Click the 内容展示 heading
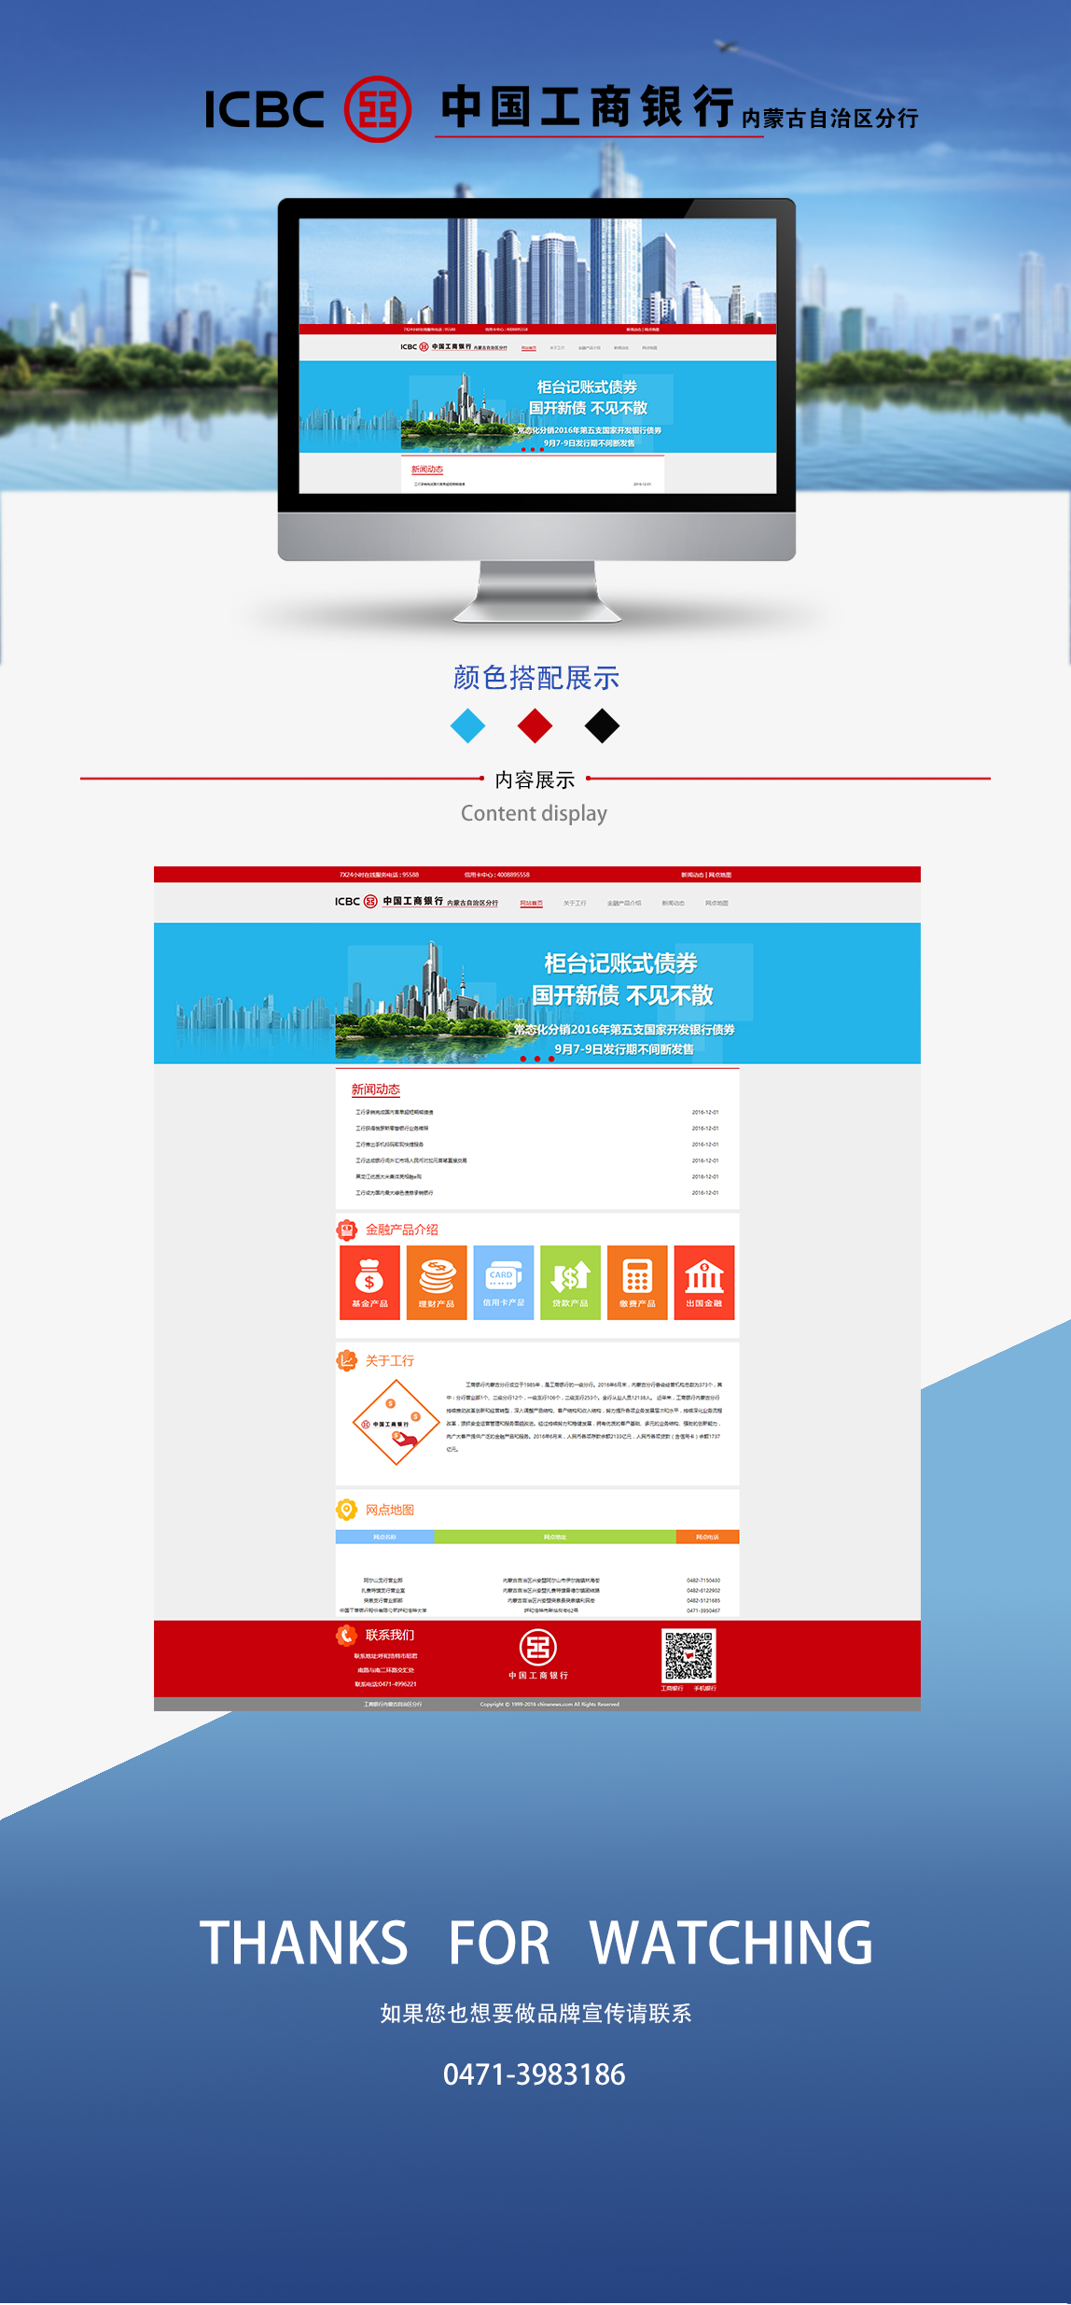This screenshot has height=2305, width=1071. point(535,780)
